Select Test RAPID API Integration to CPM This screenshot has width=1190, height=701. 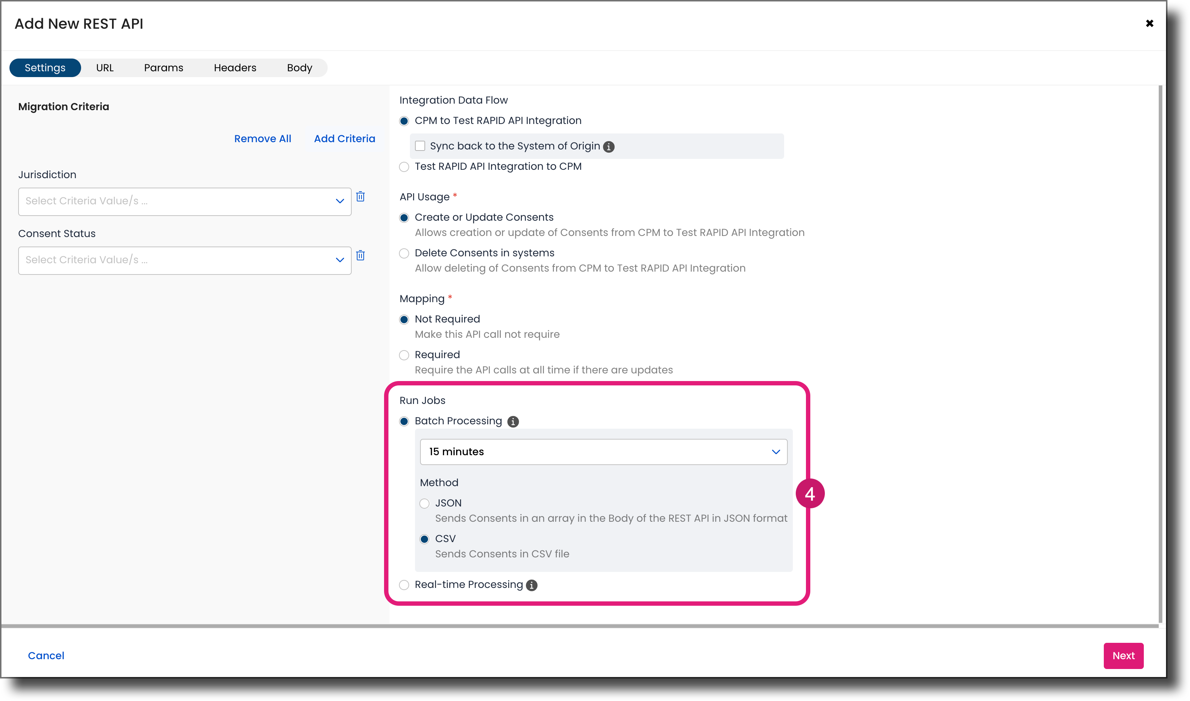(404, 167)
